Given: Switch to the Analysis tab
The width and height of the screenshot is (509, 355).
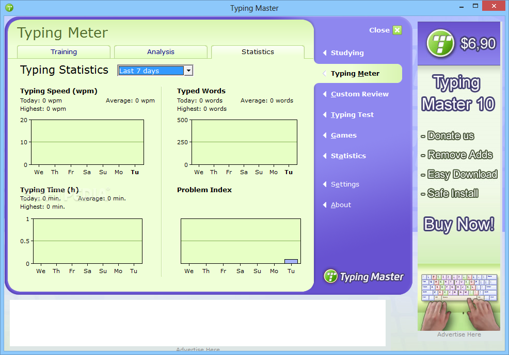Looking at the screenshot, I should 161,52.
